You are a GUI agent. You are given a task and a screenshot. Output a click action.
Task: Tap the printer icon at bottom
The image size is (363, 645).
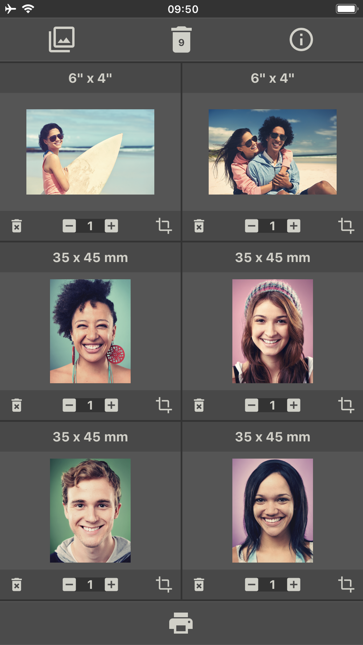click(x=181, y=623)
